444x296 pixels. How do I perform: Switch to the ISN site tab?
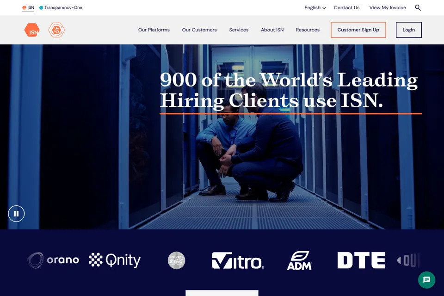coord(28,8)
